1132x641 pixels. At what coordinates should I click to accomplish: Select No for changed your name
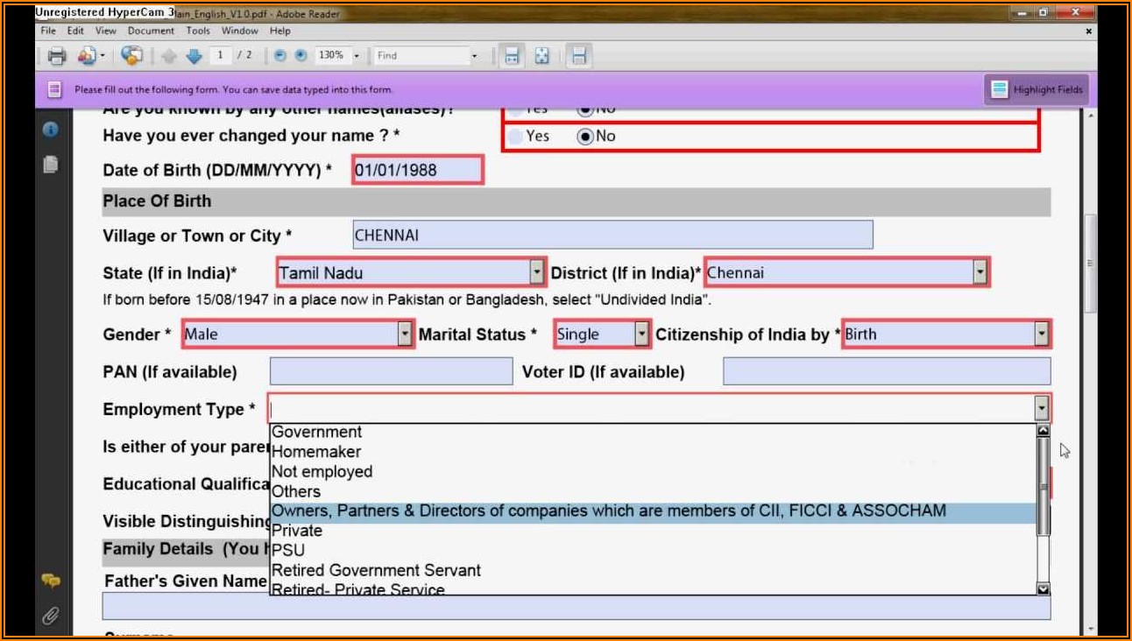tap(585, 136)
